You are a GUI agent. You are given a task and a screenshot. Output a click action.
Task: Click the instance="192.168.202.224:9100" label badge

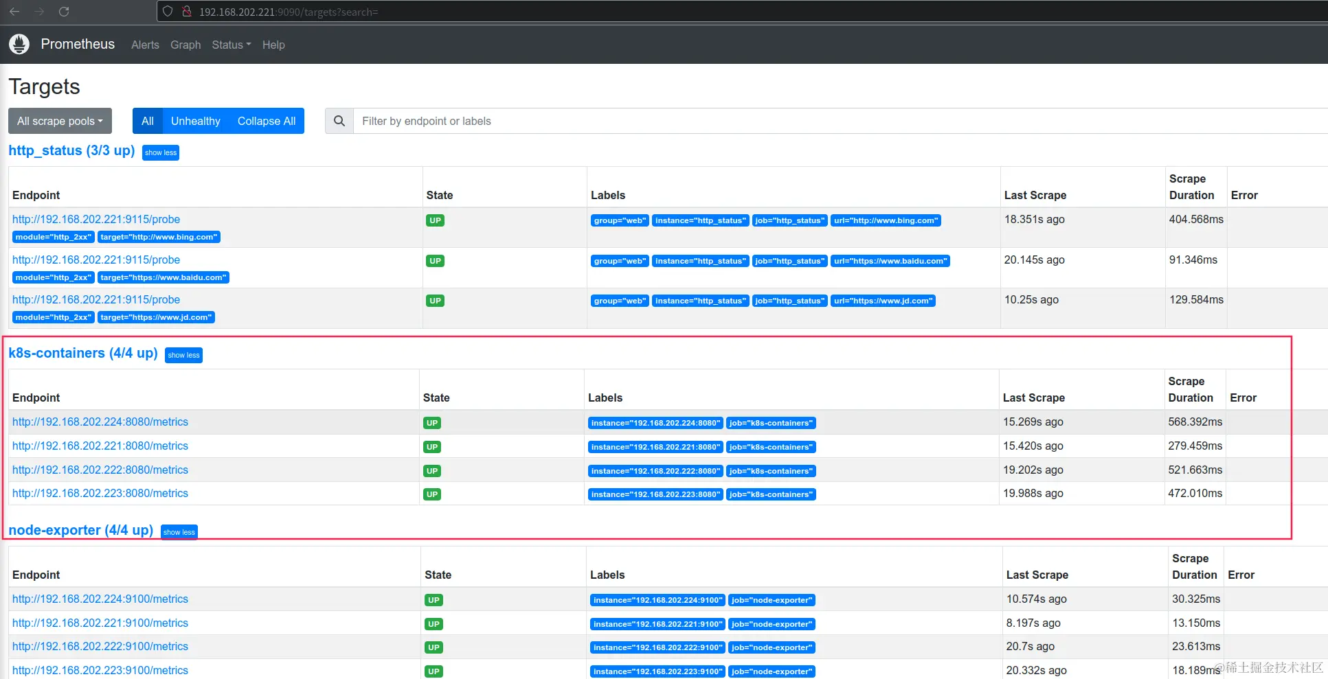pyautogui.click(x=657, y=600)
